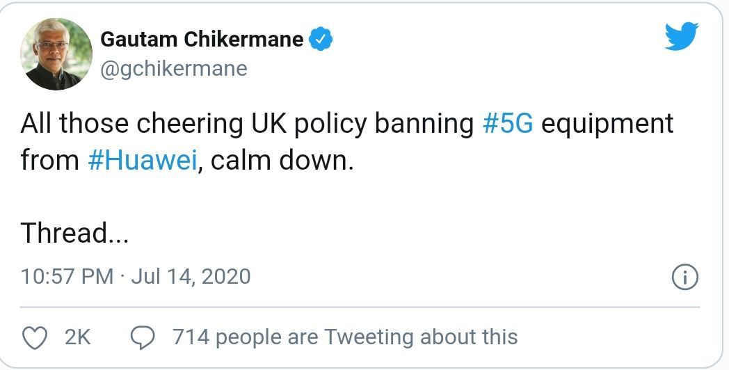Click the 2K likes count
Viewport: 729px width, 370px height.
point(77,337)
